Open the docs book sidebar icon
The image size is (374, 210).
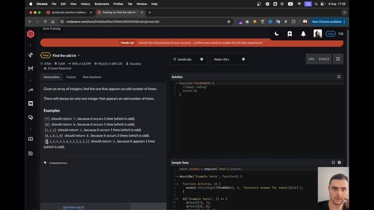coord(30,139)
